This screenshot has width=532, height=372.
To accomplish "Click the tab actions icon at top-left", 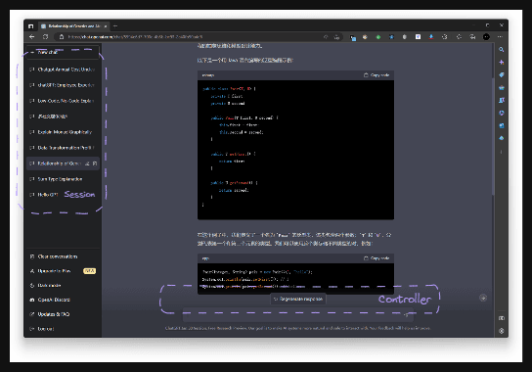I will tap(31, 26).
